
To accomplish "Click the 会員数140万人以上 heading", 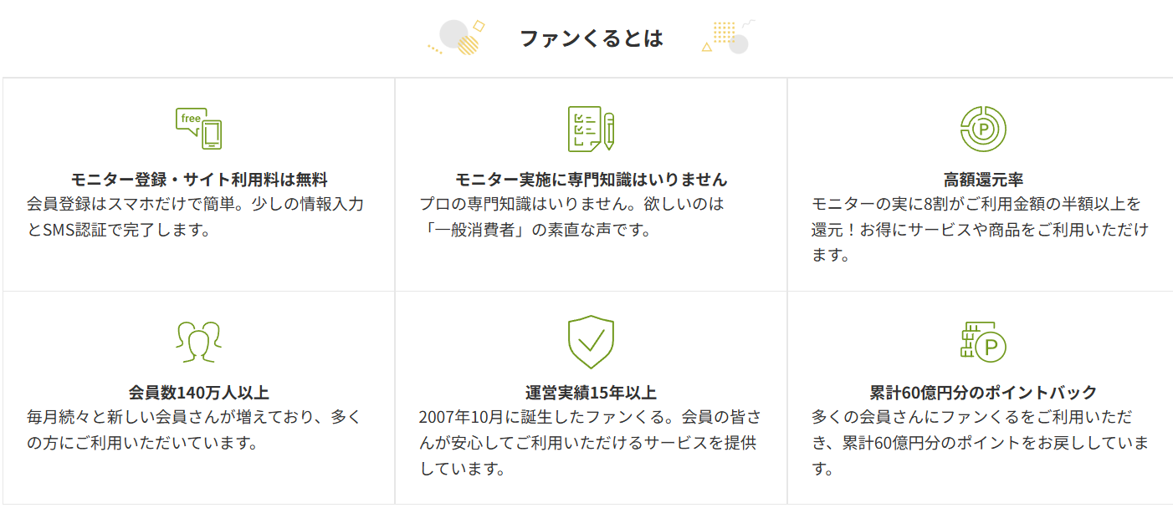I will pos(199,393).
